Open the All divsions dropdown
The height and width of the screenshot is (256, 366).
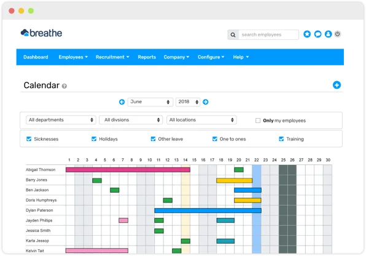tap(131, 120)
